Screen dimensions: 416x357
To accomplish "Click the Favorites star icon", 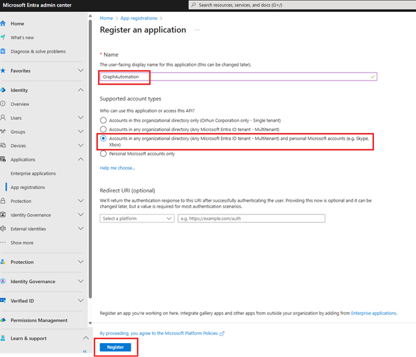I will pos(3,71).
